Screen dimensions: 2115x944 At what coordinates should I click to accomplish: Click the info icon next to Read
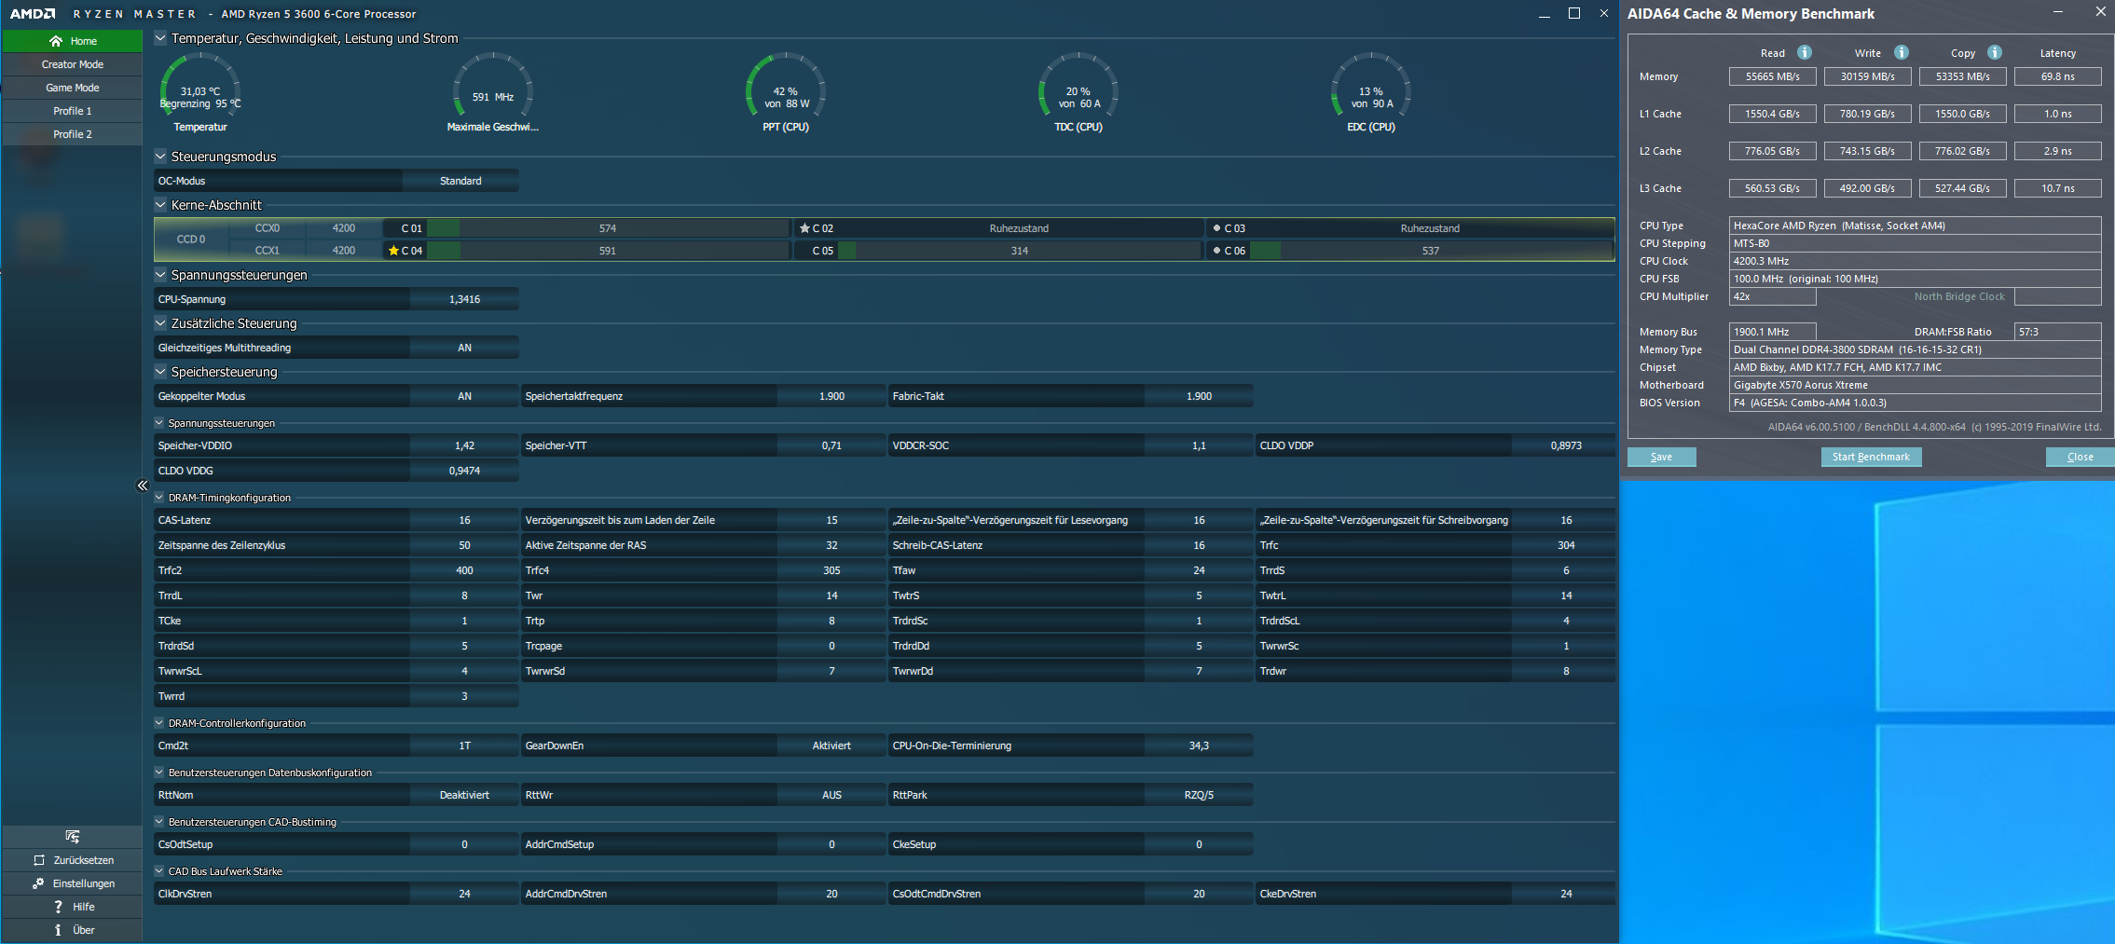[1805, 52]
